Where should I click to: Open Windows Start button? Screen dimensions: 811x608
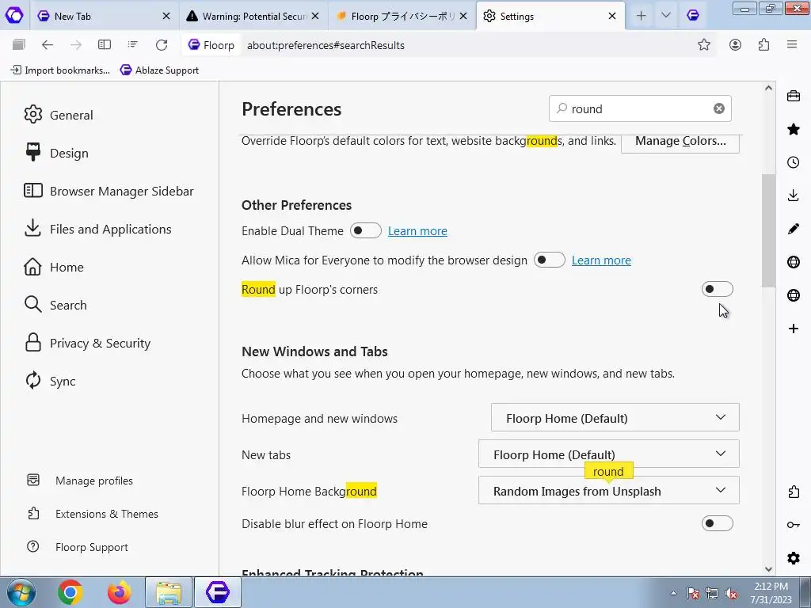tap(20, 592)
